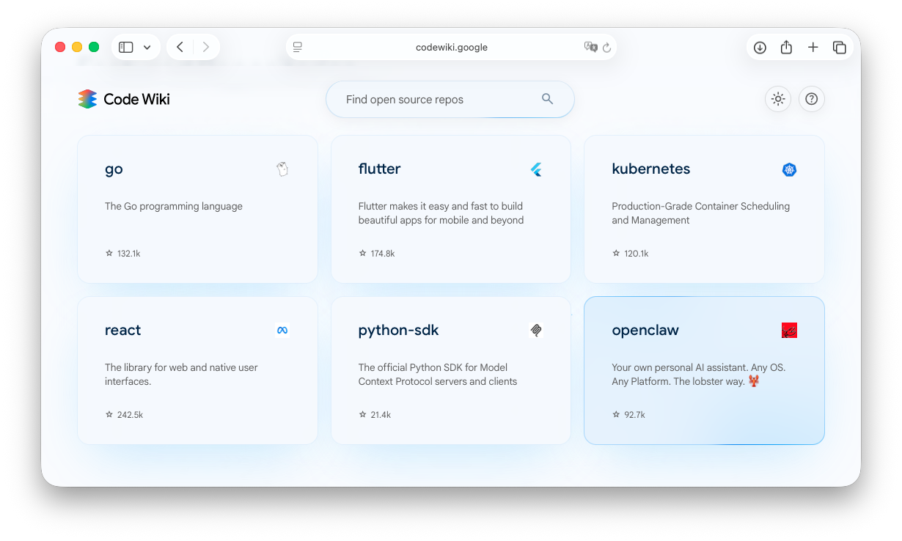Open the flutter repository title
The image size is (902, 541).
click(x=379, y=169)
